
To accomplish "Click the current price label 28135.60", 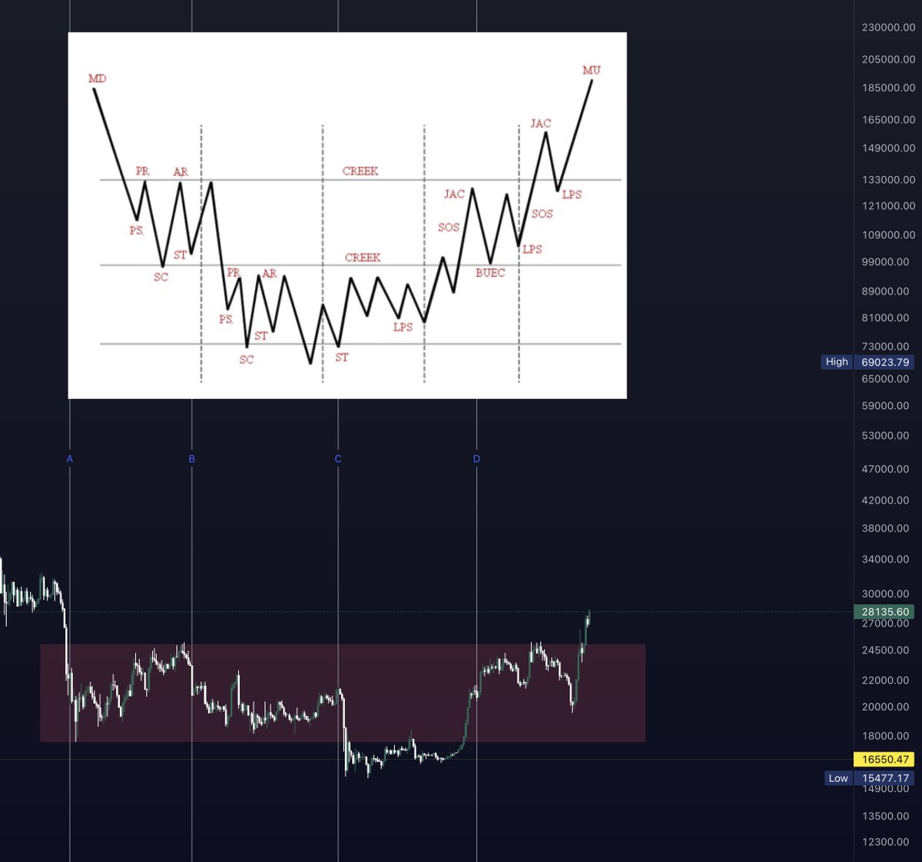I will [885, 612].
